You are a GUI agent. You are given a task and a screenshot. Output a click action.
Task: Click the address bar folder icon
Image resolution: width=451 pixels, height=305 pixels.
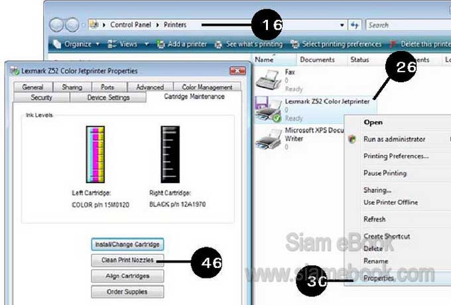[x=94, y=25]
